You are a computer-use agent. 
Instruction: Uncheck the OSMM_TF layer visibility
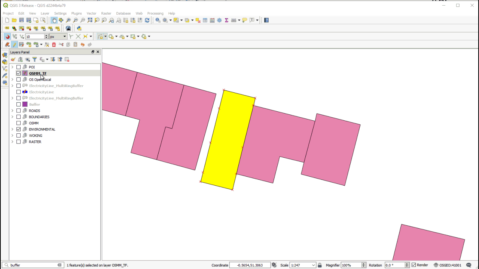(18, 73)
